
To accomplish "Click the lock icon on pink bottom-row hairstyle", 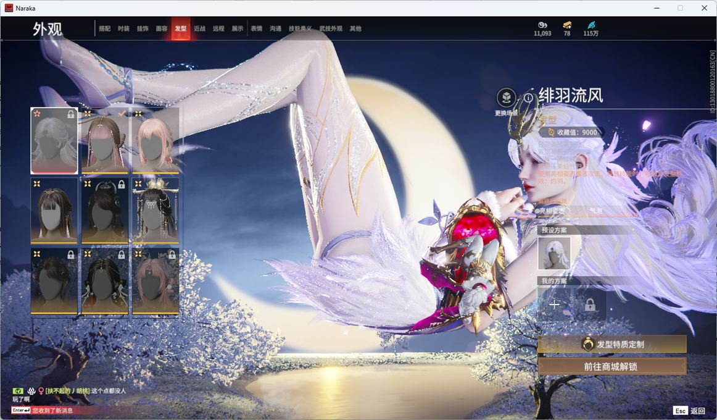I will point(172,254).
